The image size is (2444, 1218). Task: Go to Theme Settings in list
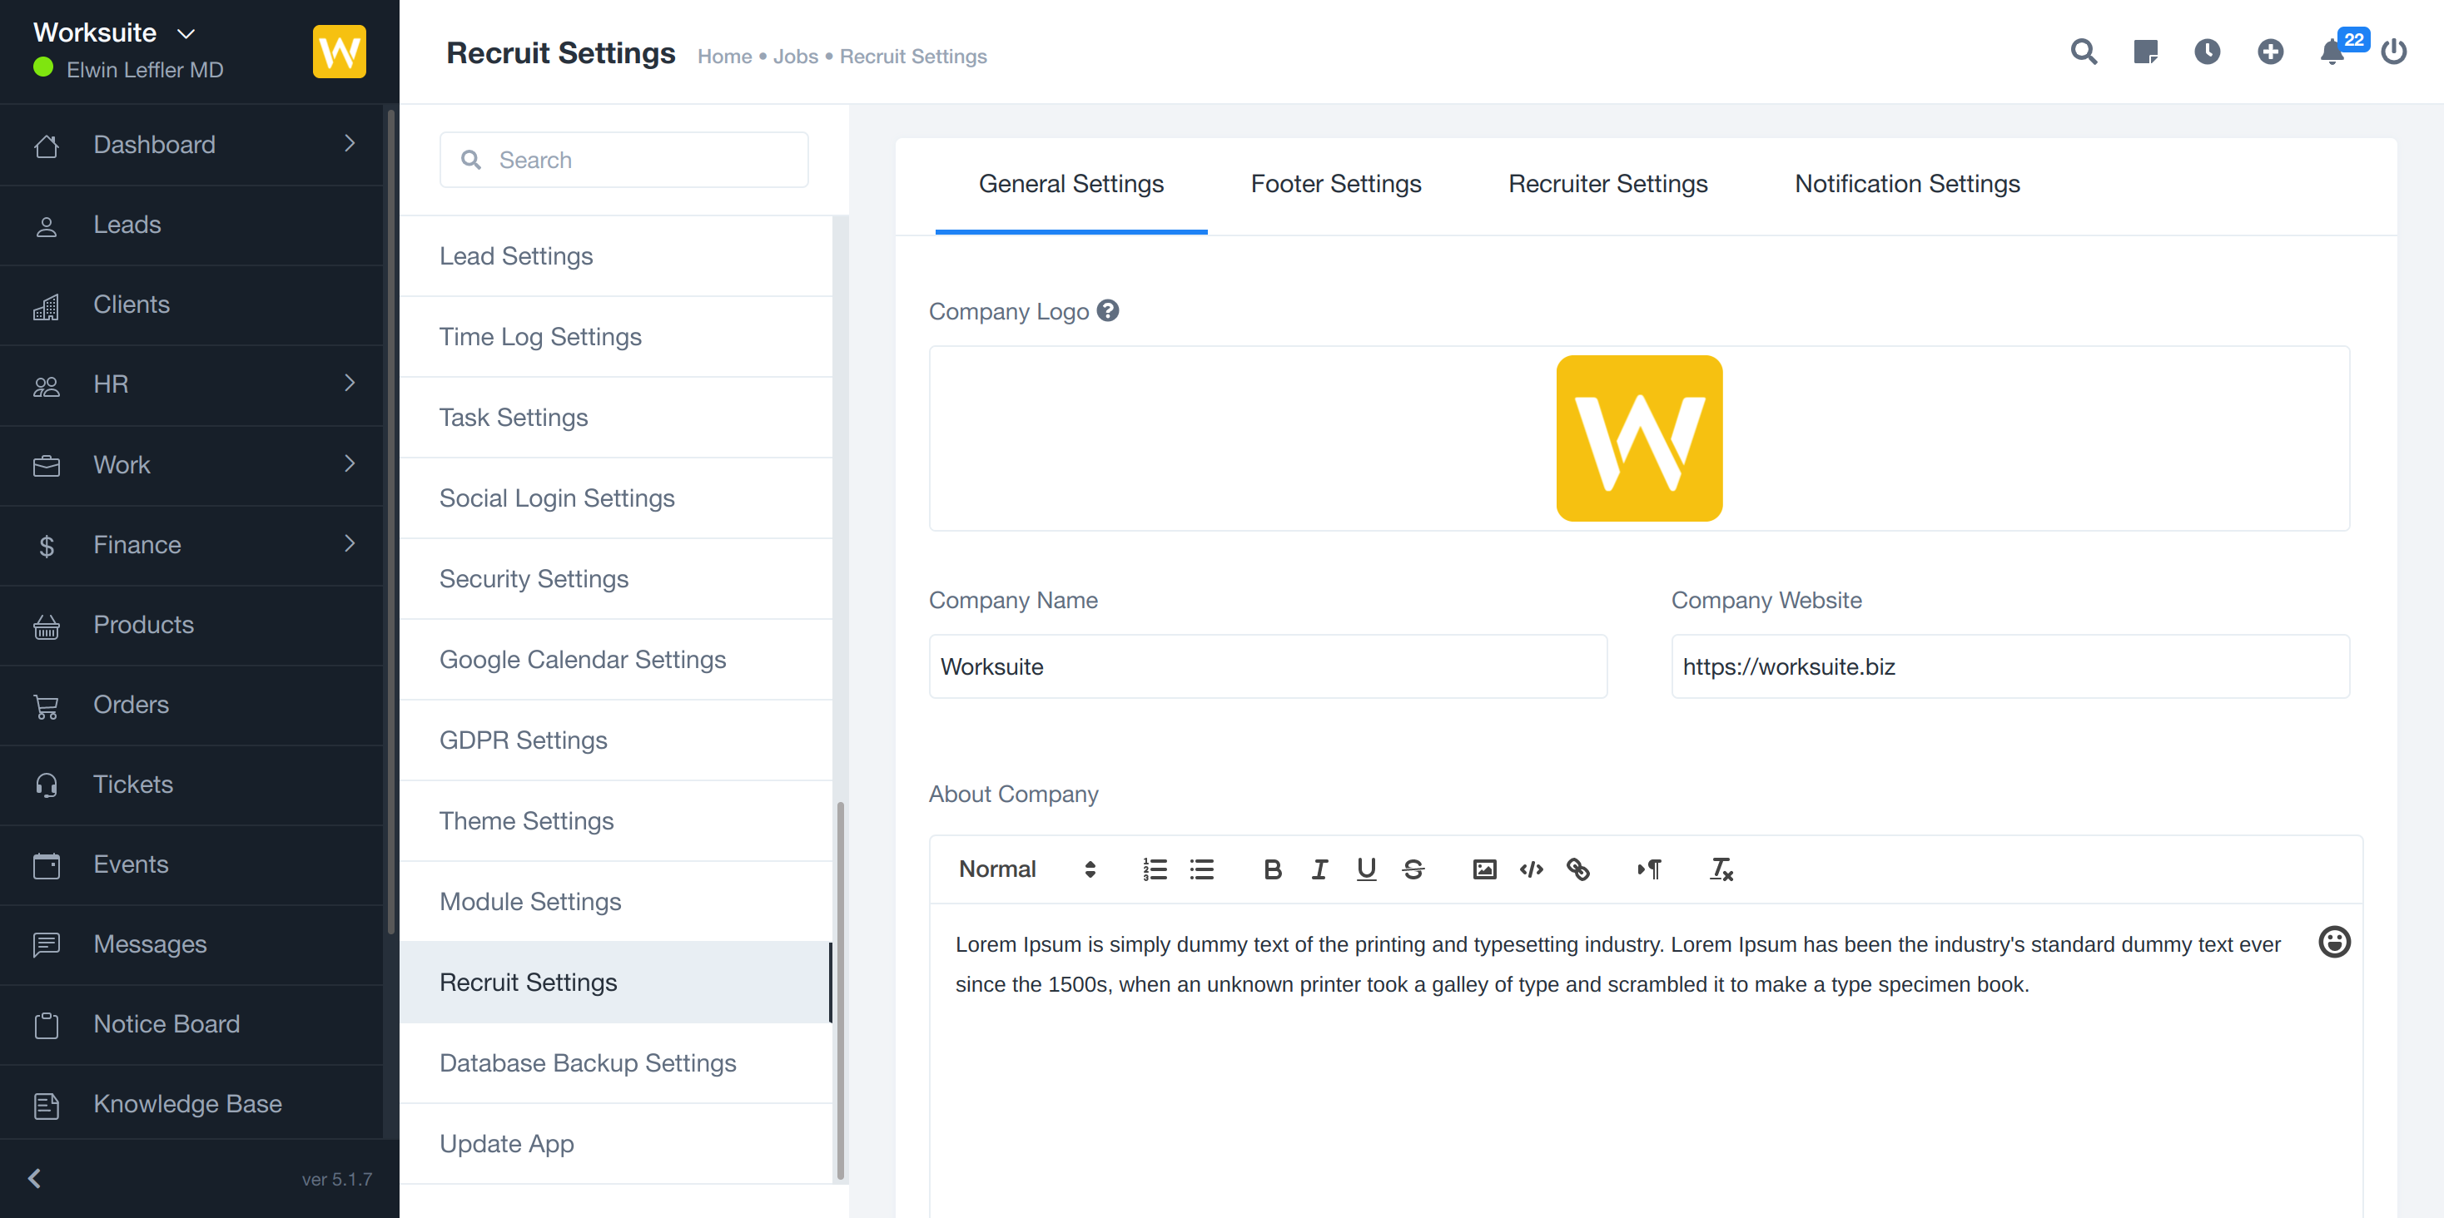525,820
